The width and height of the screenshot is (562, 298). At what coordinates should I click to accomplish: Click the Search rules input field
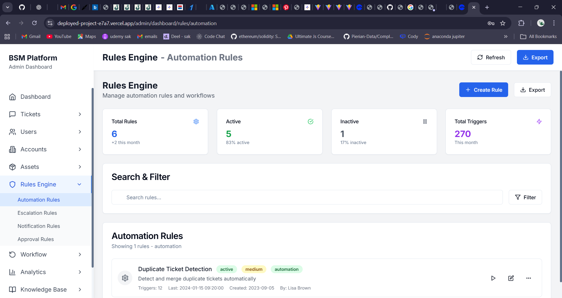[x=307, y=197]
